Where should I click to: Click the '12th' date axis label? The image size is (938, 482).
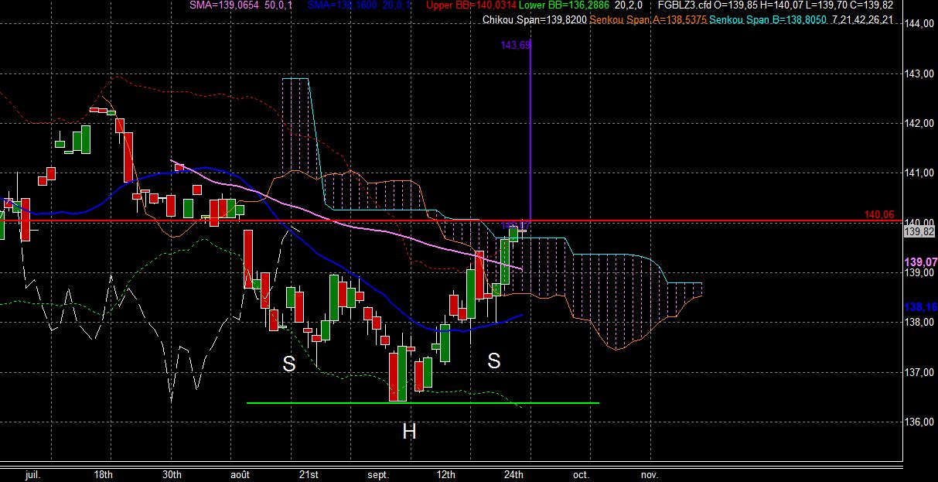(445, 474)
